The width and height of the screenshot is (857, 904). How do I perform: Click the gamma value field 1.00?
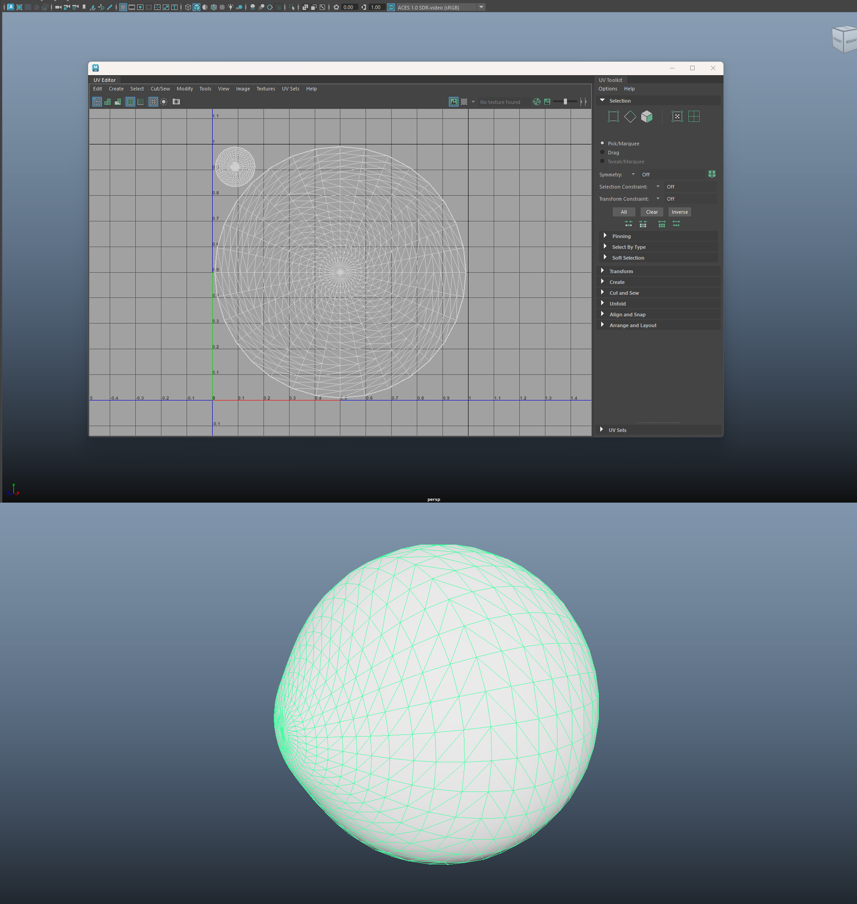[x=376, y=7]
